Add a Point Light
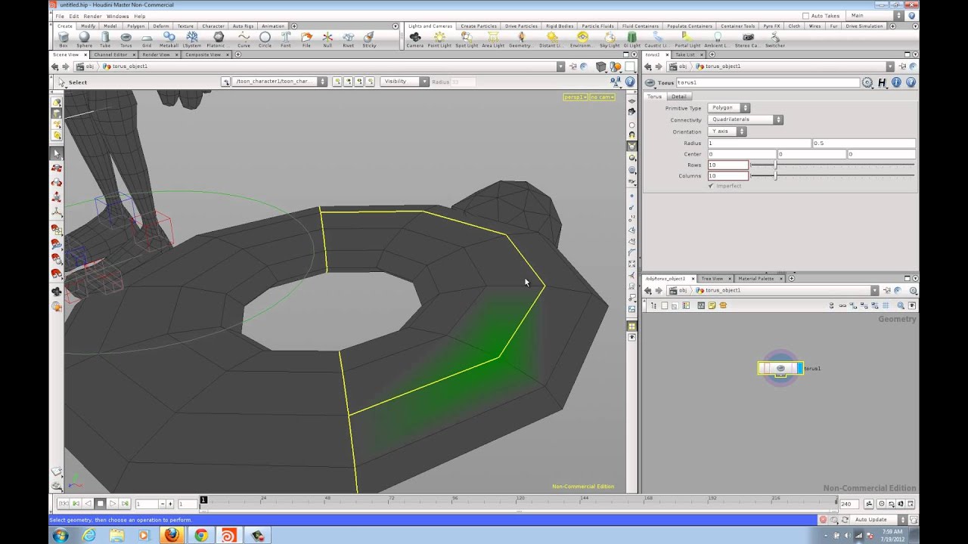Viewport: 968px width, 544px height. point(439,39)
